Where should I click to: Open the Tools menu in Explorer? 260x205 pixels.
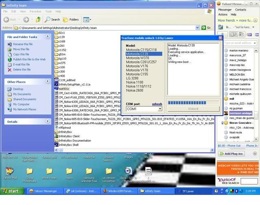coord(48,11)
